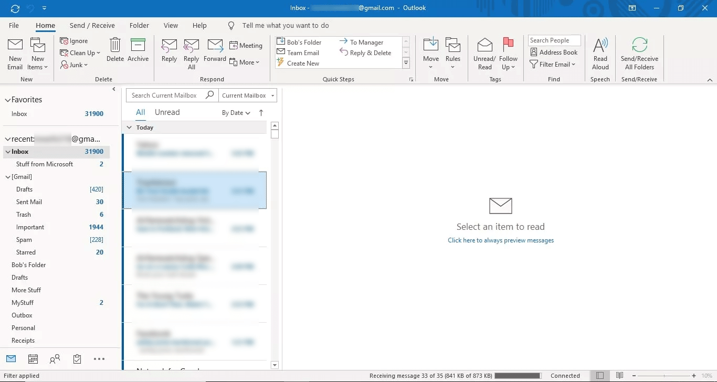Open the Rules menu

click(x=453, y=54)
